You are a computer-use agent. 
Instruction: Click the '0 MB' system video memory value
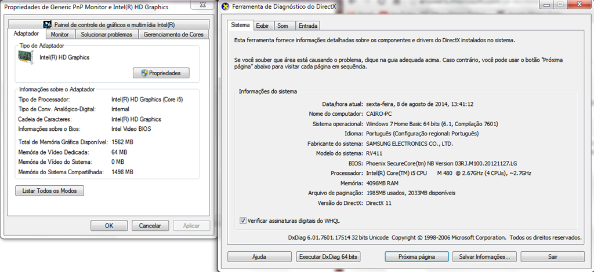click(118, 162)
